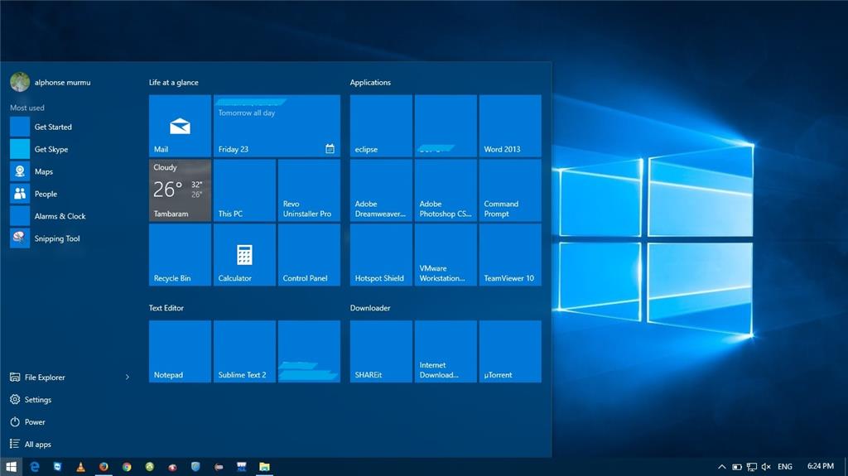Screen dimensions: 848x476
Task: Open Firefox from the taskbar
Action: click(x=104, y=466)
